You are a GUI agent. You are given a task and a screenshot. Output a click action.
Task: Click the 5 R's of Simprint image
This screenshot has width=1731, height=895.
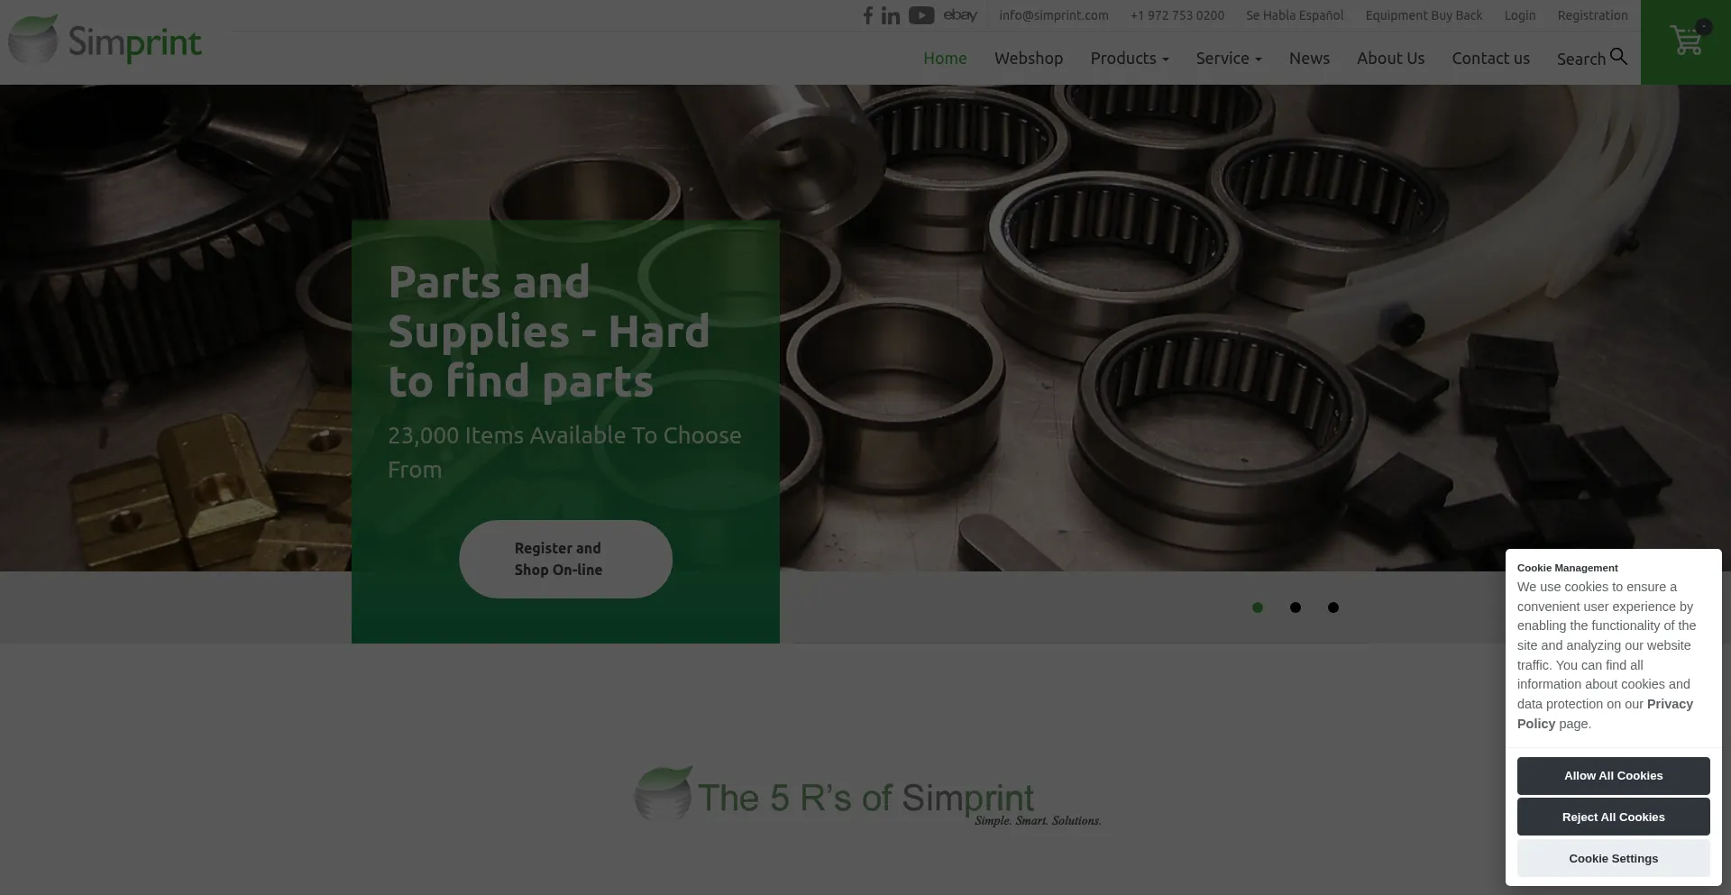pos(866,796)
